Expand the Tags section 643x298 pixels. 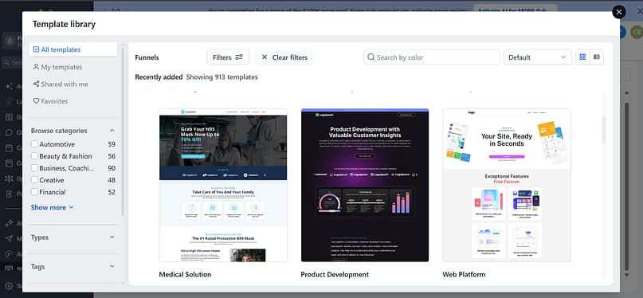pyautogui.click(x=112, y=266)
